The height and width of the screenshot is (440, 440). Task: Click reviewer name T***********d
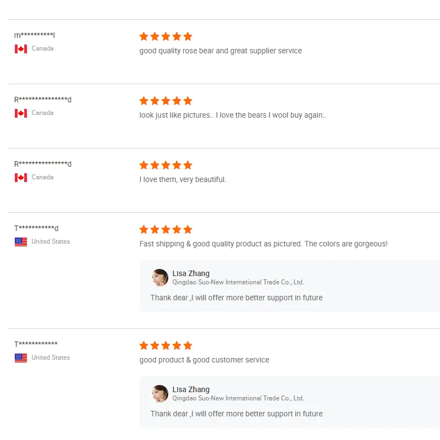click(x=36, y=229)
